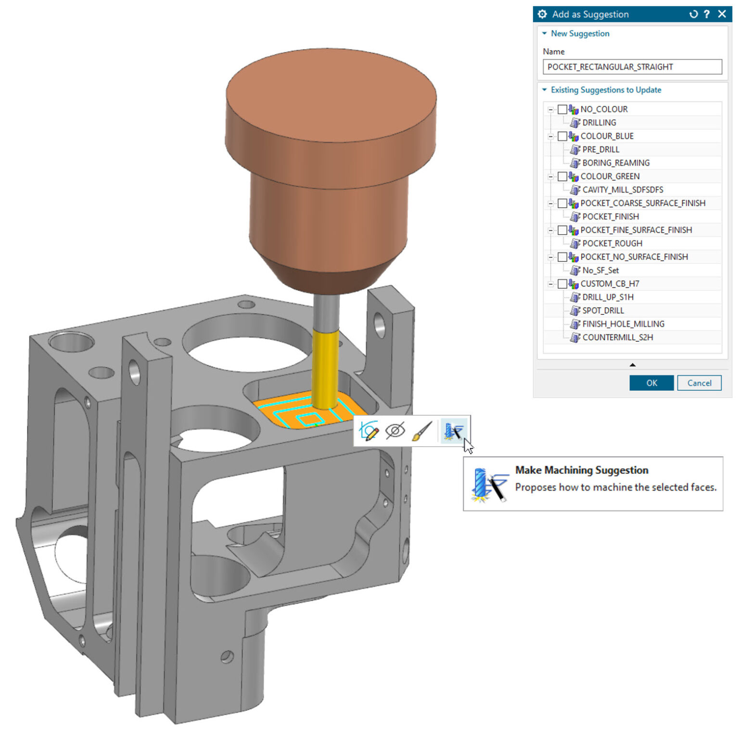
Task: Check the CUSTOM_CB_H7 checkbox
Action: (564, 284)
